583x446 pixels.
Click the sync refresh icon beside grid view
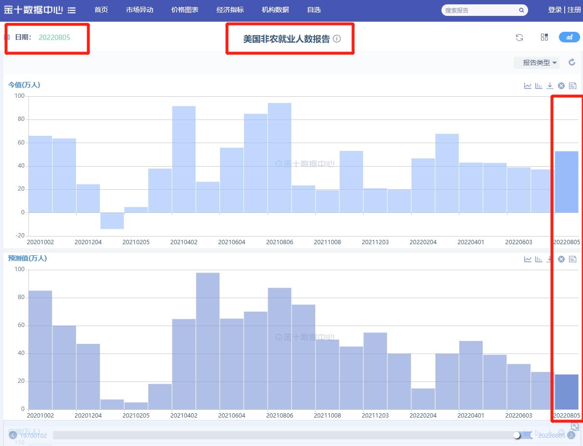[x=519, y=38]
